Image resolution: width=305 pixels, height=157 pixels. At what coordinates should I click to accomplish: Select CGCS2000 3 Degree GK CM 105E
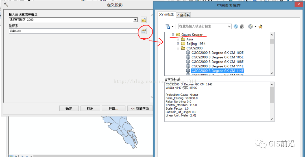click(x=217, y=57)
